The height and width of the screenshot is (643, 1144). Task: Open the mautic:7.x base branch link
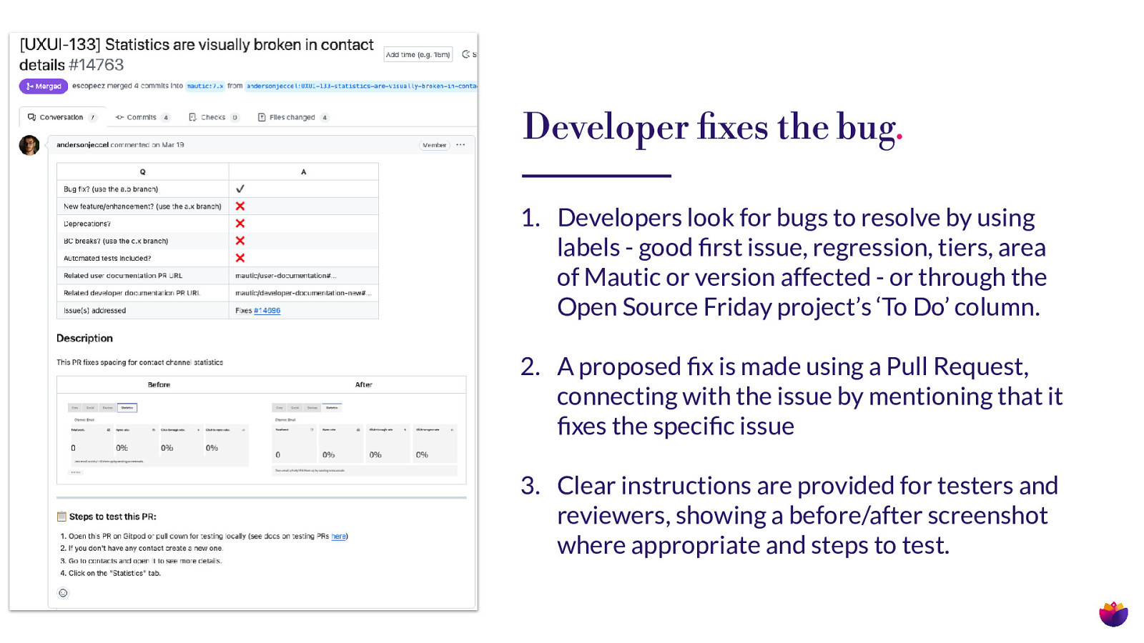pos(205,86)
